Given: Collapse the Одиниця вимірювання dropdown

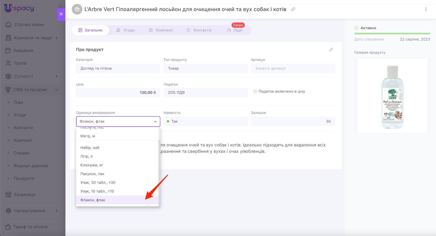Looking at the screenshot, I should 155,122.
